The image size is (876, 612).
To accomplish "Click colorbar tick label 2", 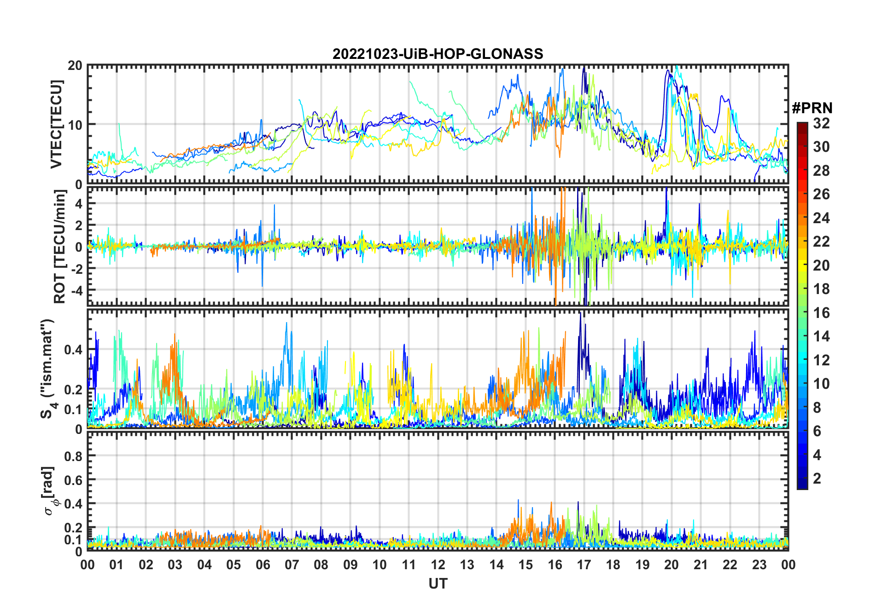I will coord(817,479).
